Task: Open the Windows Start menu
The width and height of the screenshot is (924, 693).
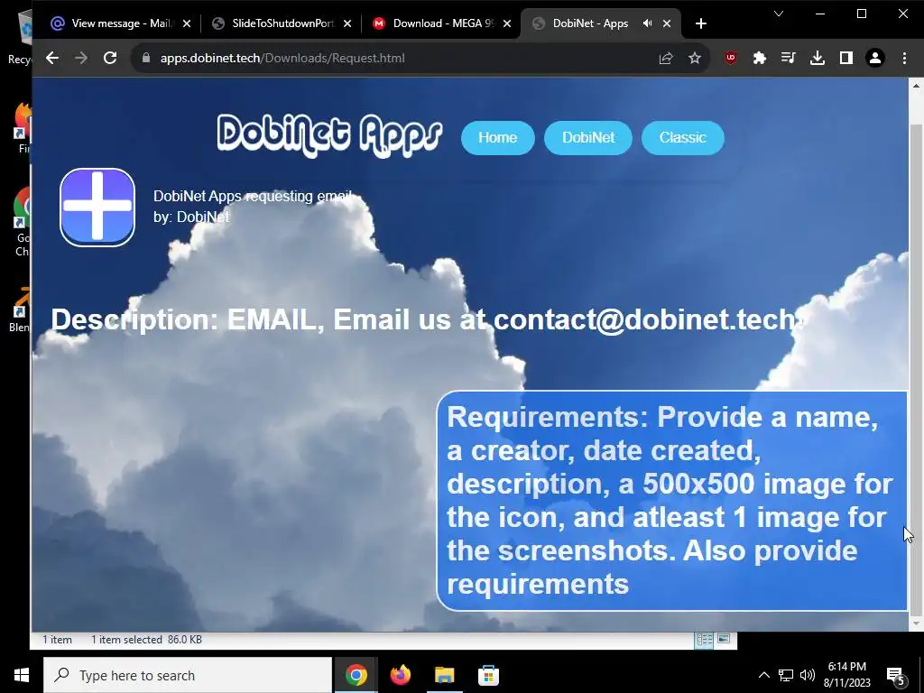Action: 22,675
